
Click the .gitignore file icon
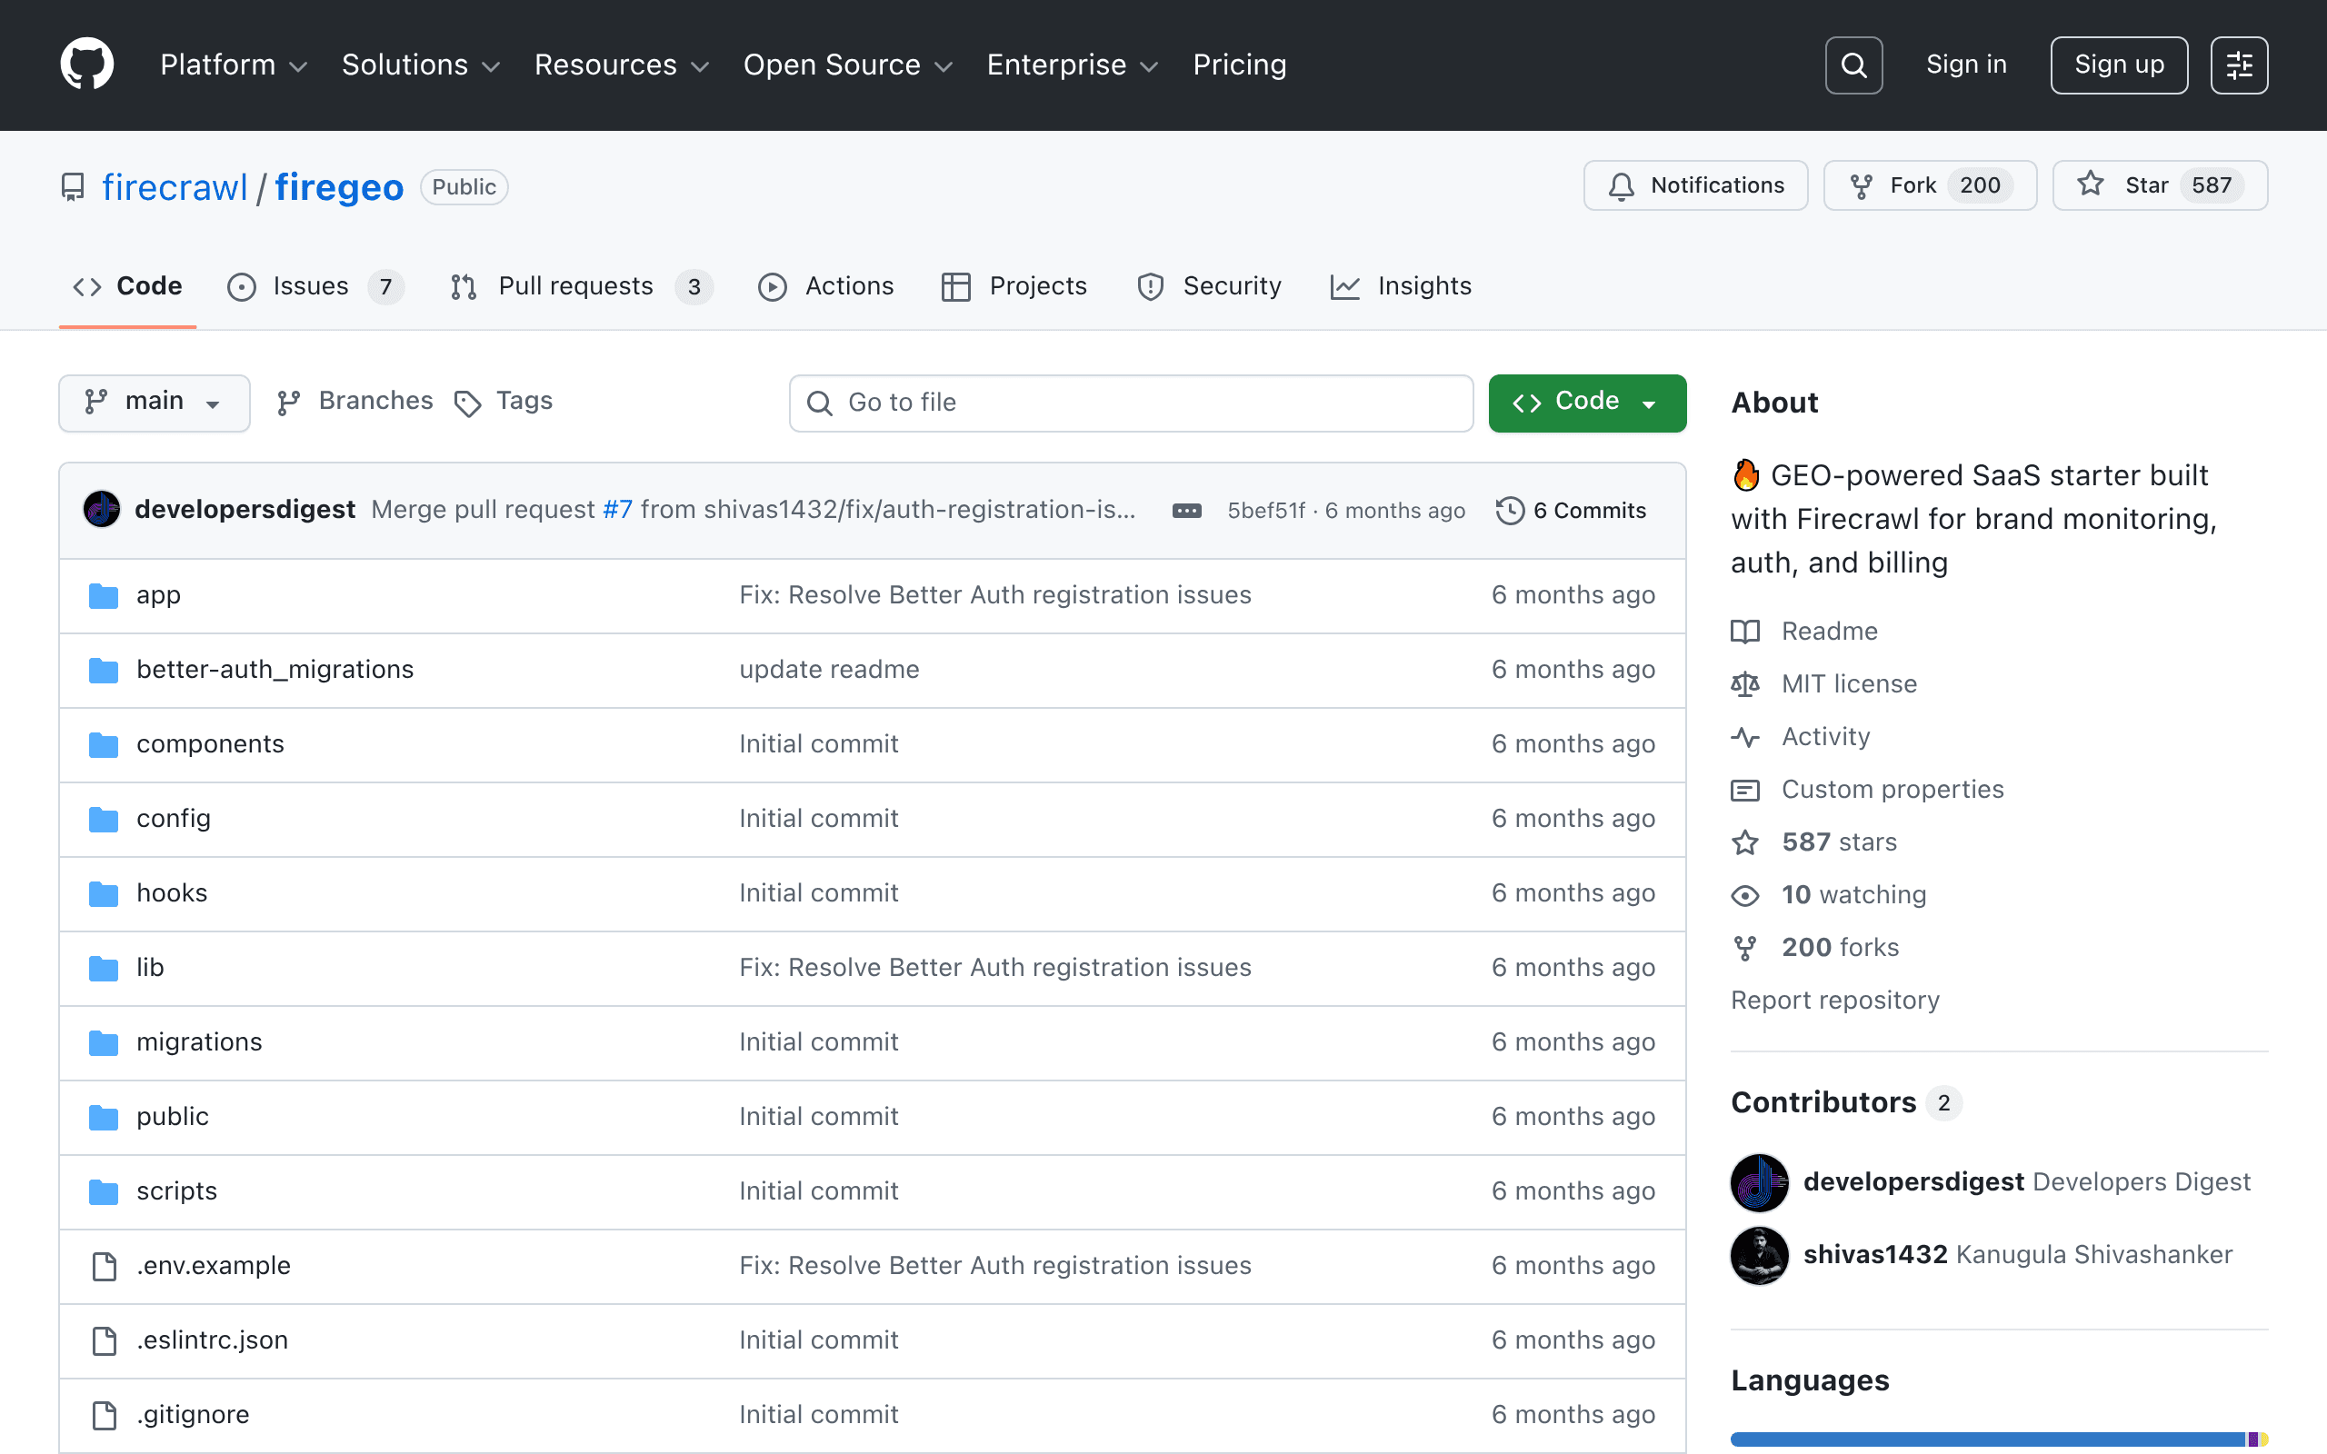[104, 1415]
